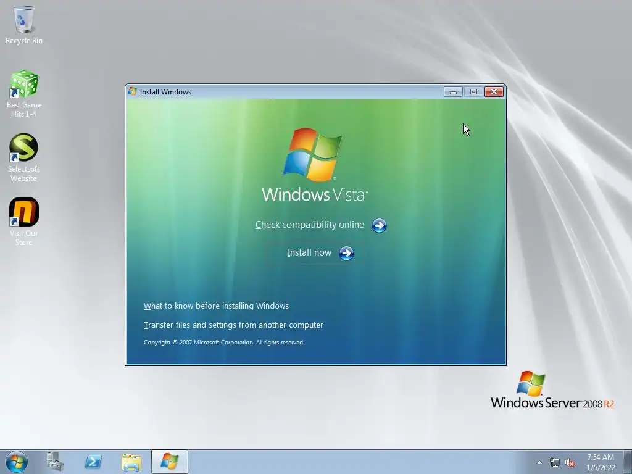Click the muted volume tray icon
The height and width of the screenshot is (474, 632).
pos(570,463)
